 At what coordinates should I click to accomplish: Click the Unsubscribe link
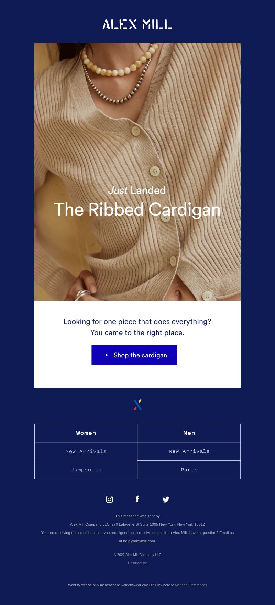(x=137, y=563)
